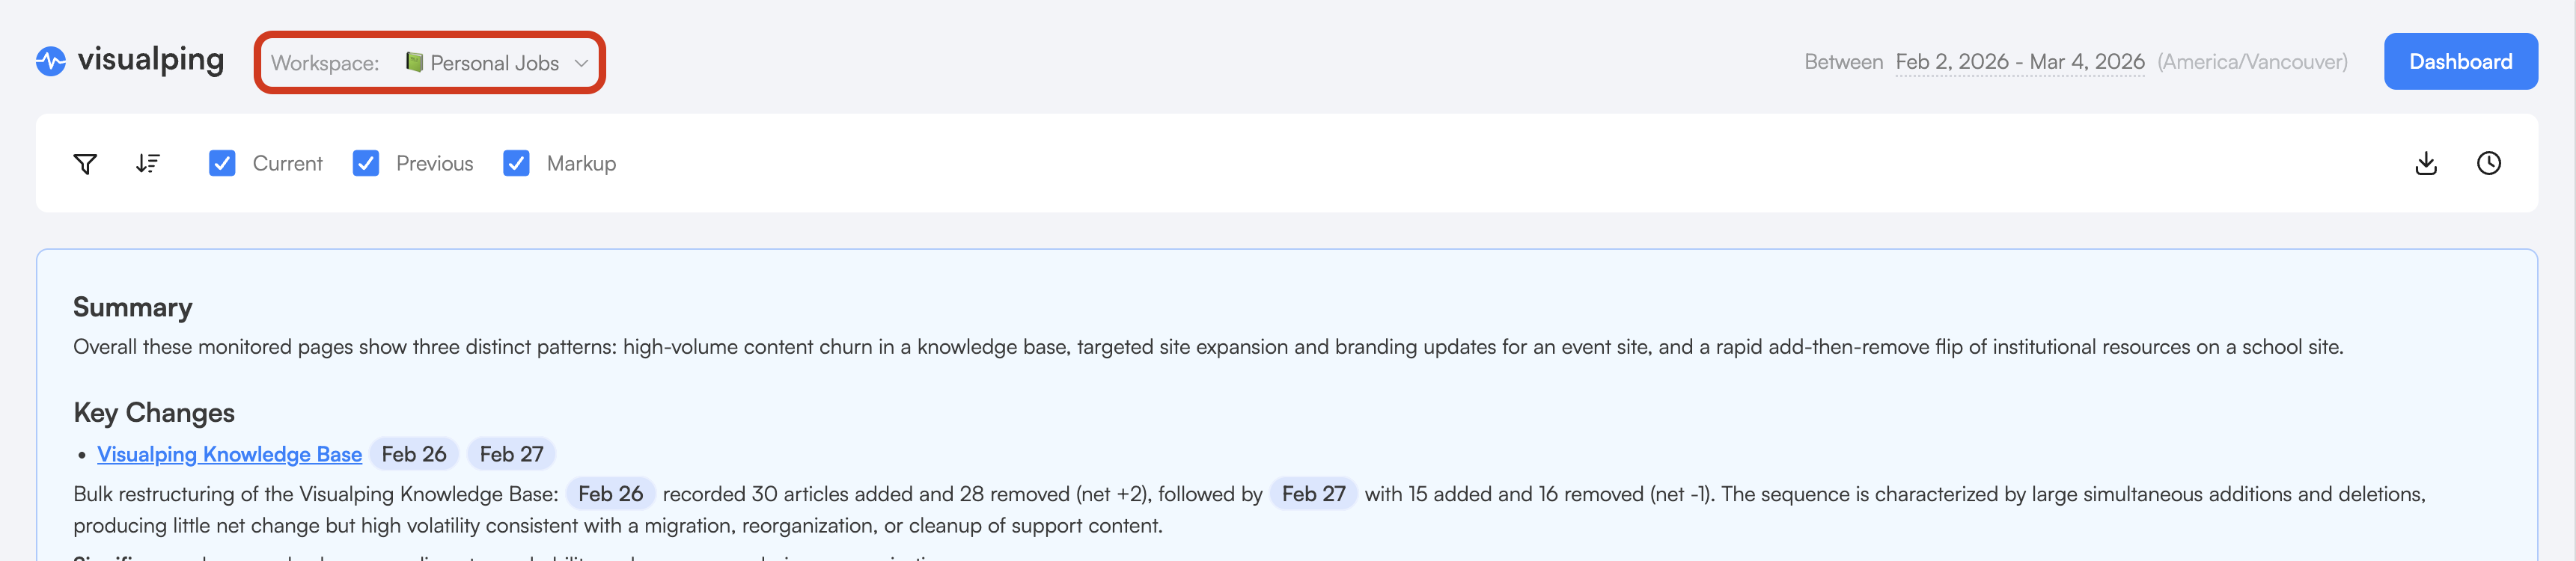The width and height of the screenshot is (2576, 561).
Task: Select the Feb 27 tag beside Knowledge Base link
Action: point(511,455)
